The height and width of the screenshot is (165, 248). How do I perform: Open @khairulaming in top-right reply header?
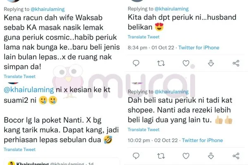click(172, 9)
